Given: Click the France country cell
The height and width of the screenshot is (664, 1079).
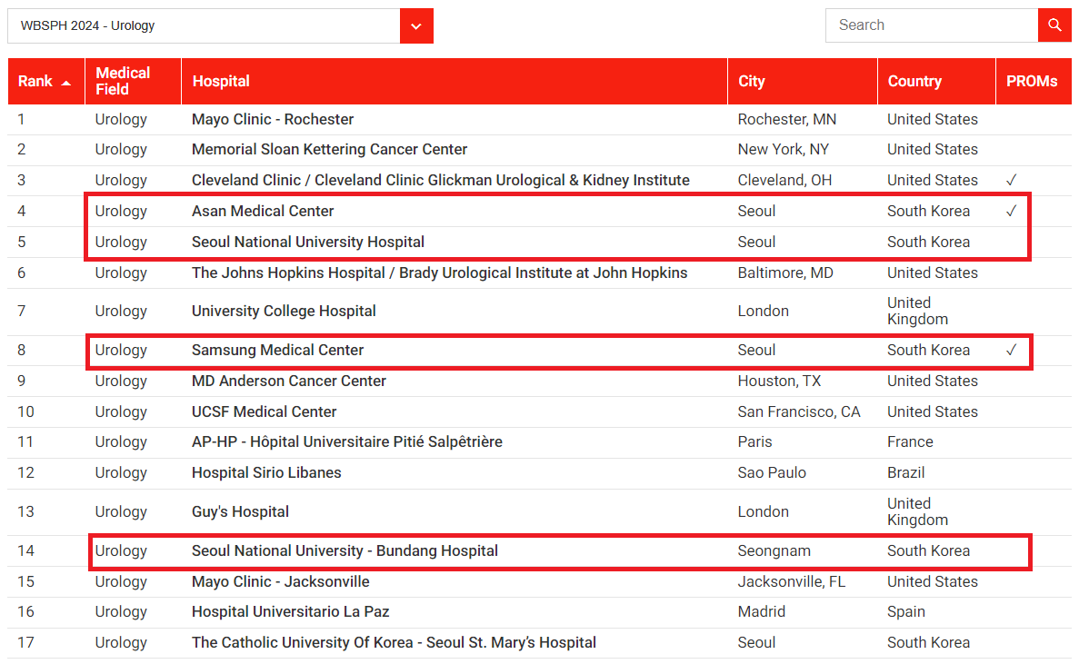Looking at the screenshot, I should tap(910, 442).
